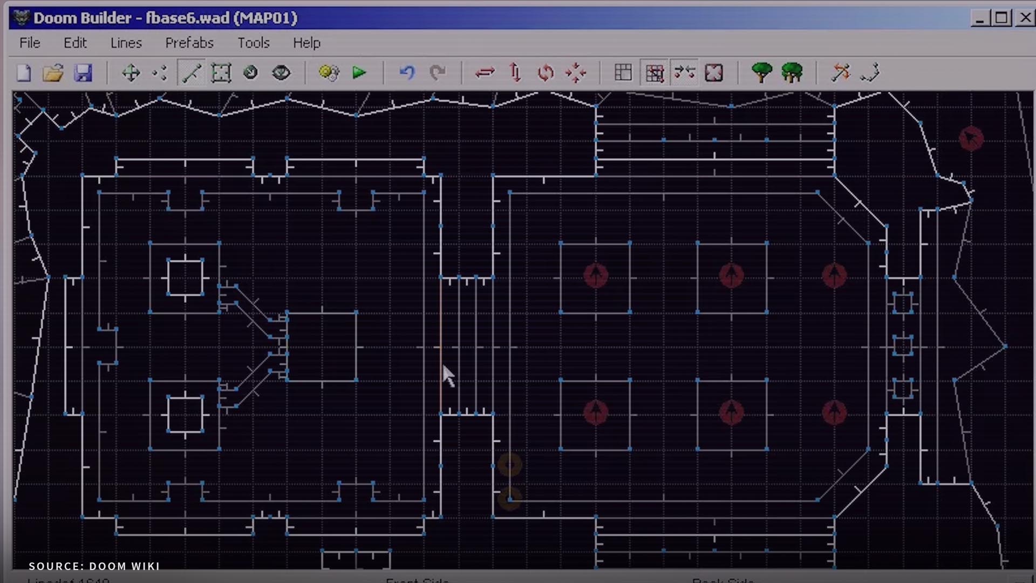The width and height of the screenshot is (1036, 583).
Task: Create a new map with the blank page icon
Action: [24, 73]
